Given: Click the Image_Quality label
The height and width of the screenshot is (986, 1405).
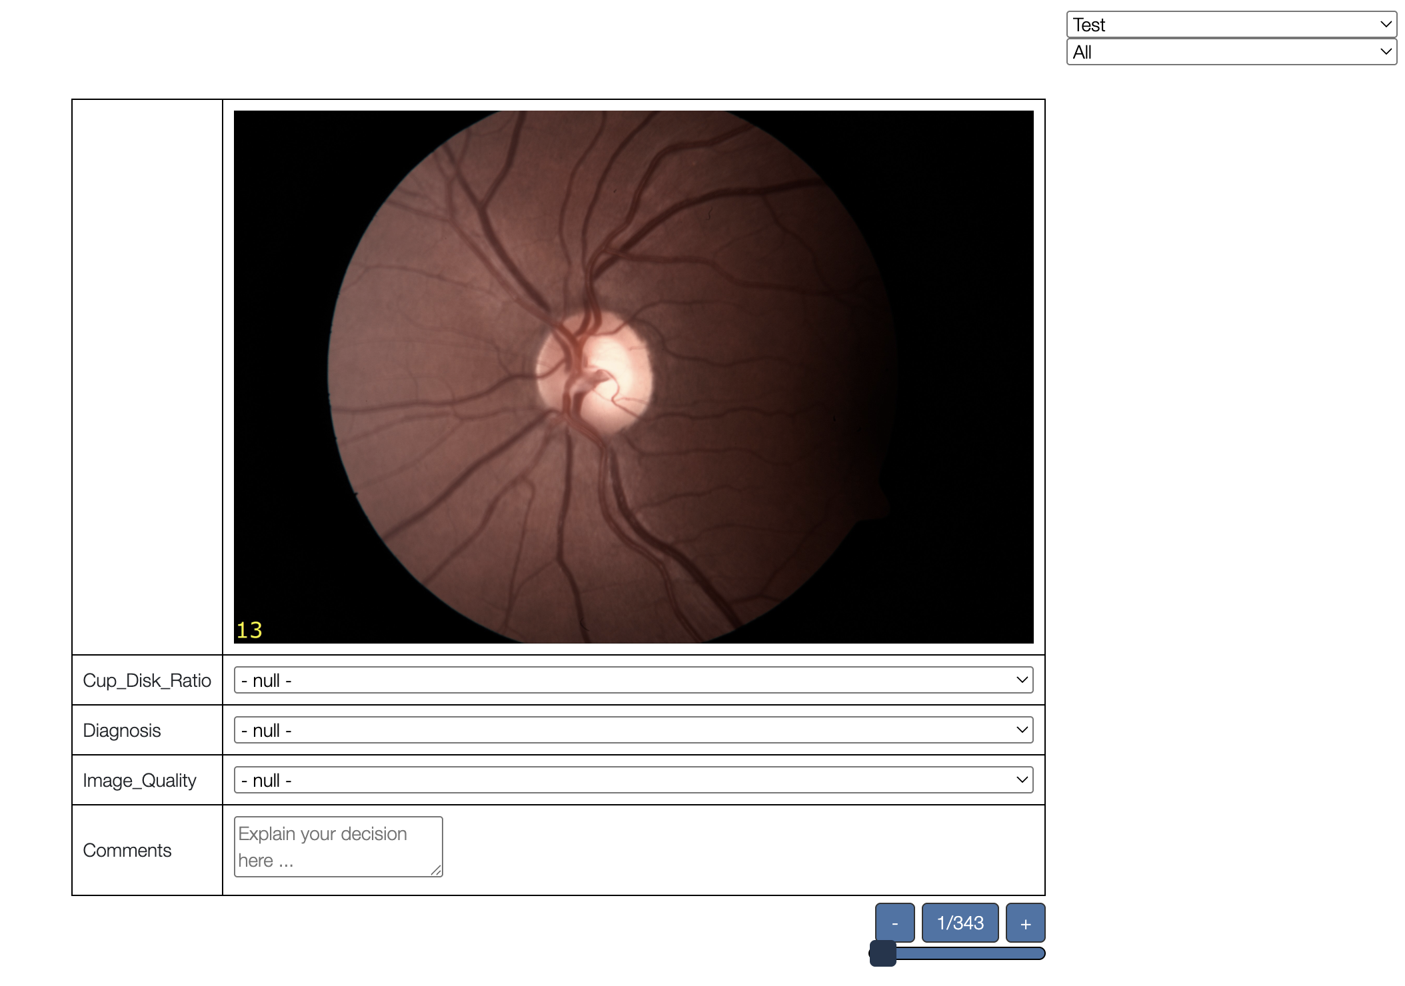Looking at the screenshot, I should coord(139,780).
